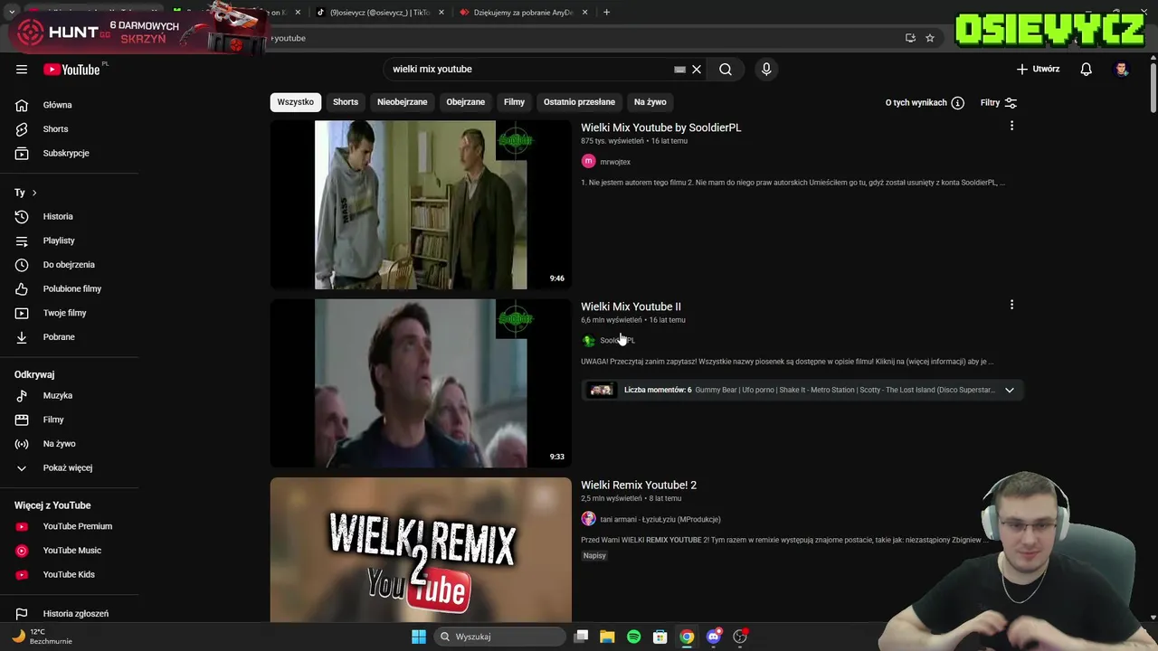Click the Utwórz create button
The height and width of the screenshot is (651, 1158).
click(1038, 70)
